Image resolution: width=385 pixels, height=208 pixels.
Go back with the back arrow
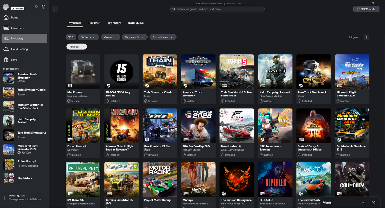pyautogui.click(x=55, y=9)
